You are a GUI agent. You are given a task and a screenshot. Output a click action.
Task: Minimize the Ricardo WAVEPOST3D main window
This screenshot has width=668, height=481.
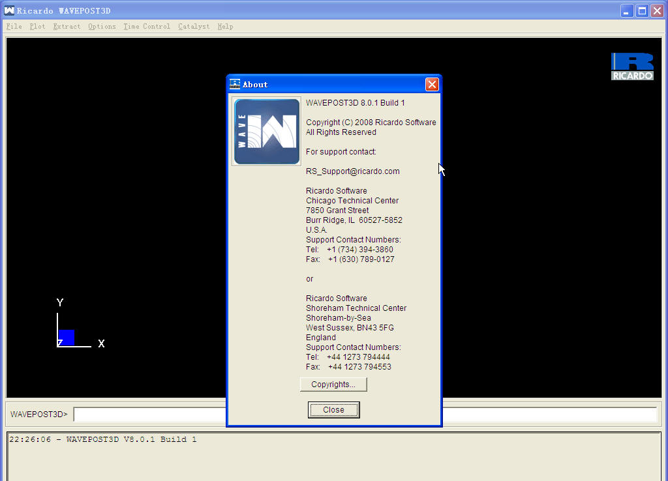tap(626, 10)
